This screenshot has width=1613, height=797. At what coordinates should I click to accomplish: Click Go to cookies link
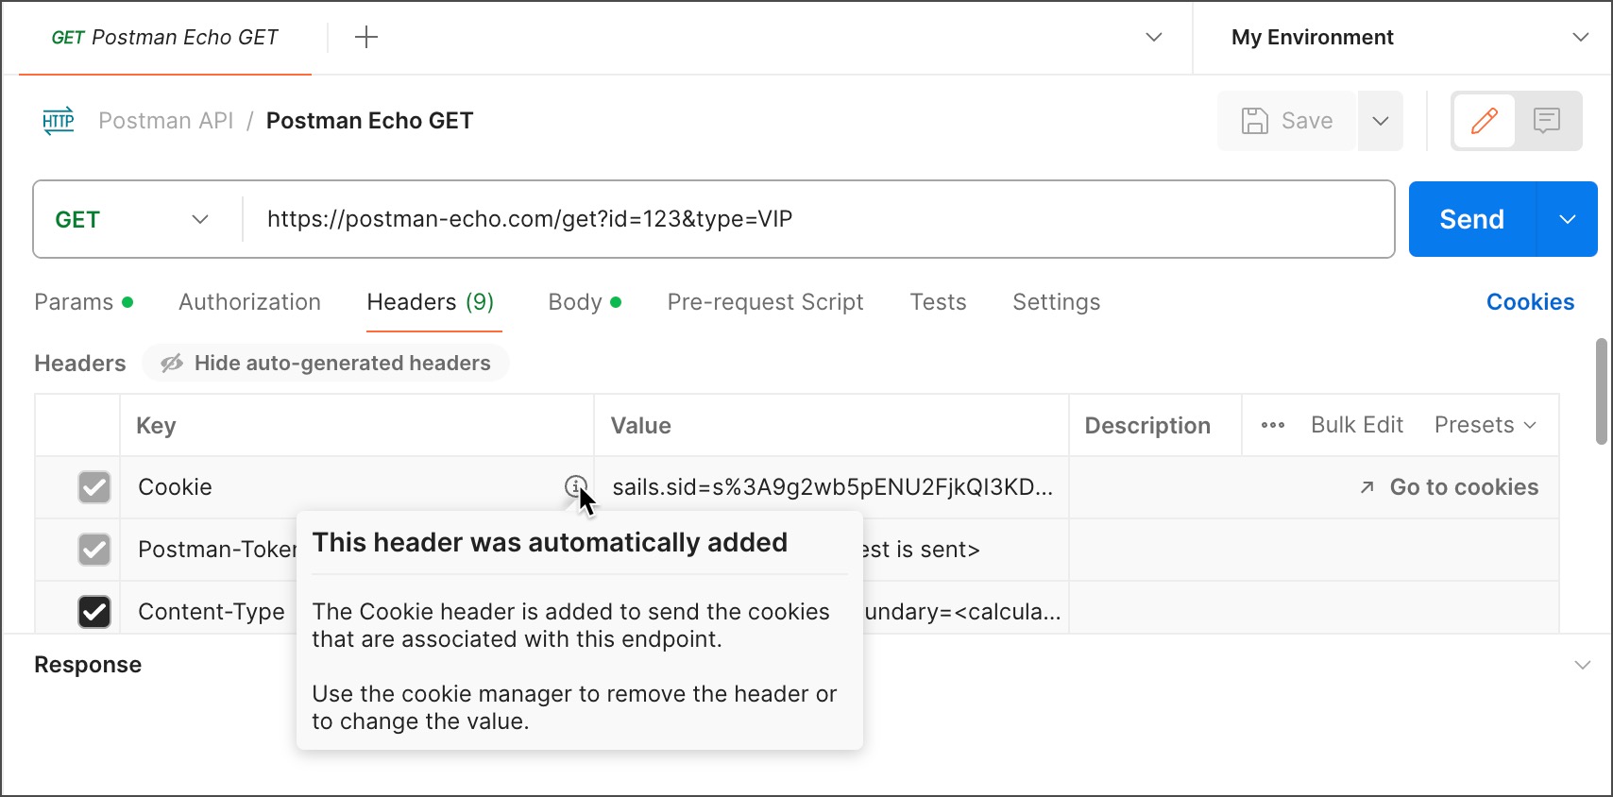pos(1449,487)
